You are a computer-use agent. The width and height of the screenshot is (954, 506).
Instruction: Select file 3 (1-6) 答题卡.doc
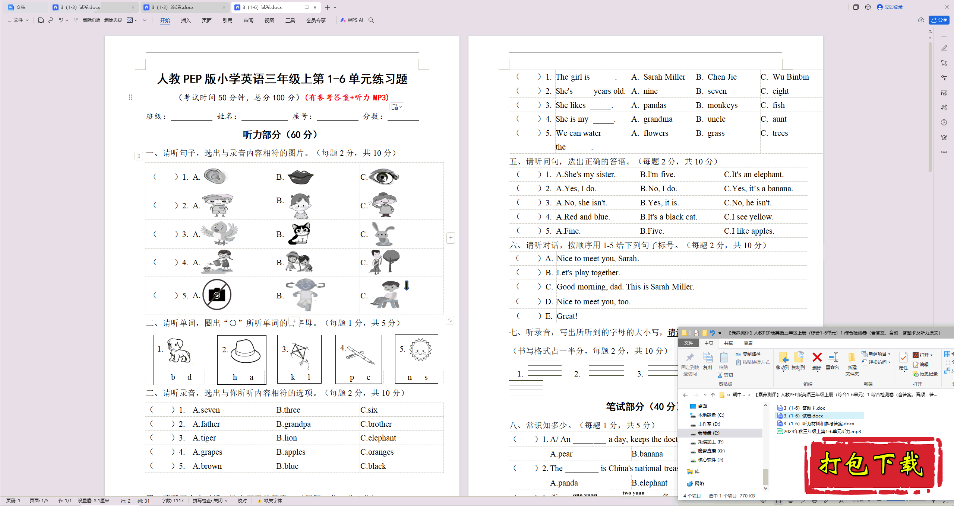click(x=801, y=408)
